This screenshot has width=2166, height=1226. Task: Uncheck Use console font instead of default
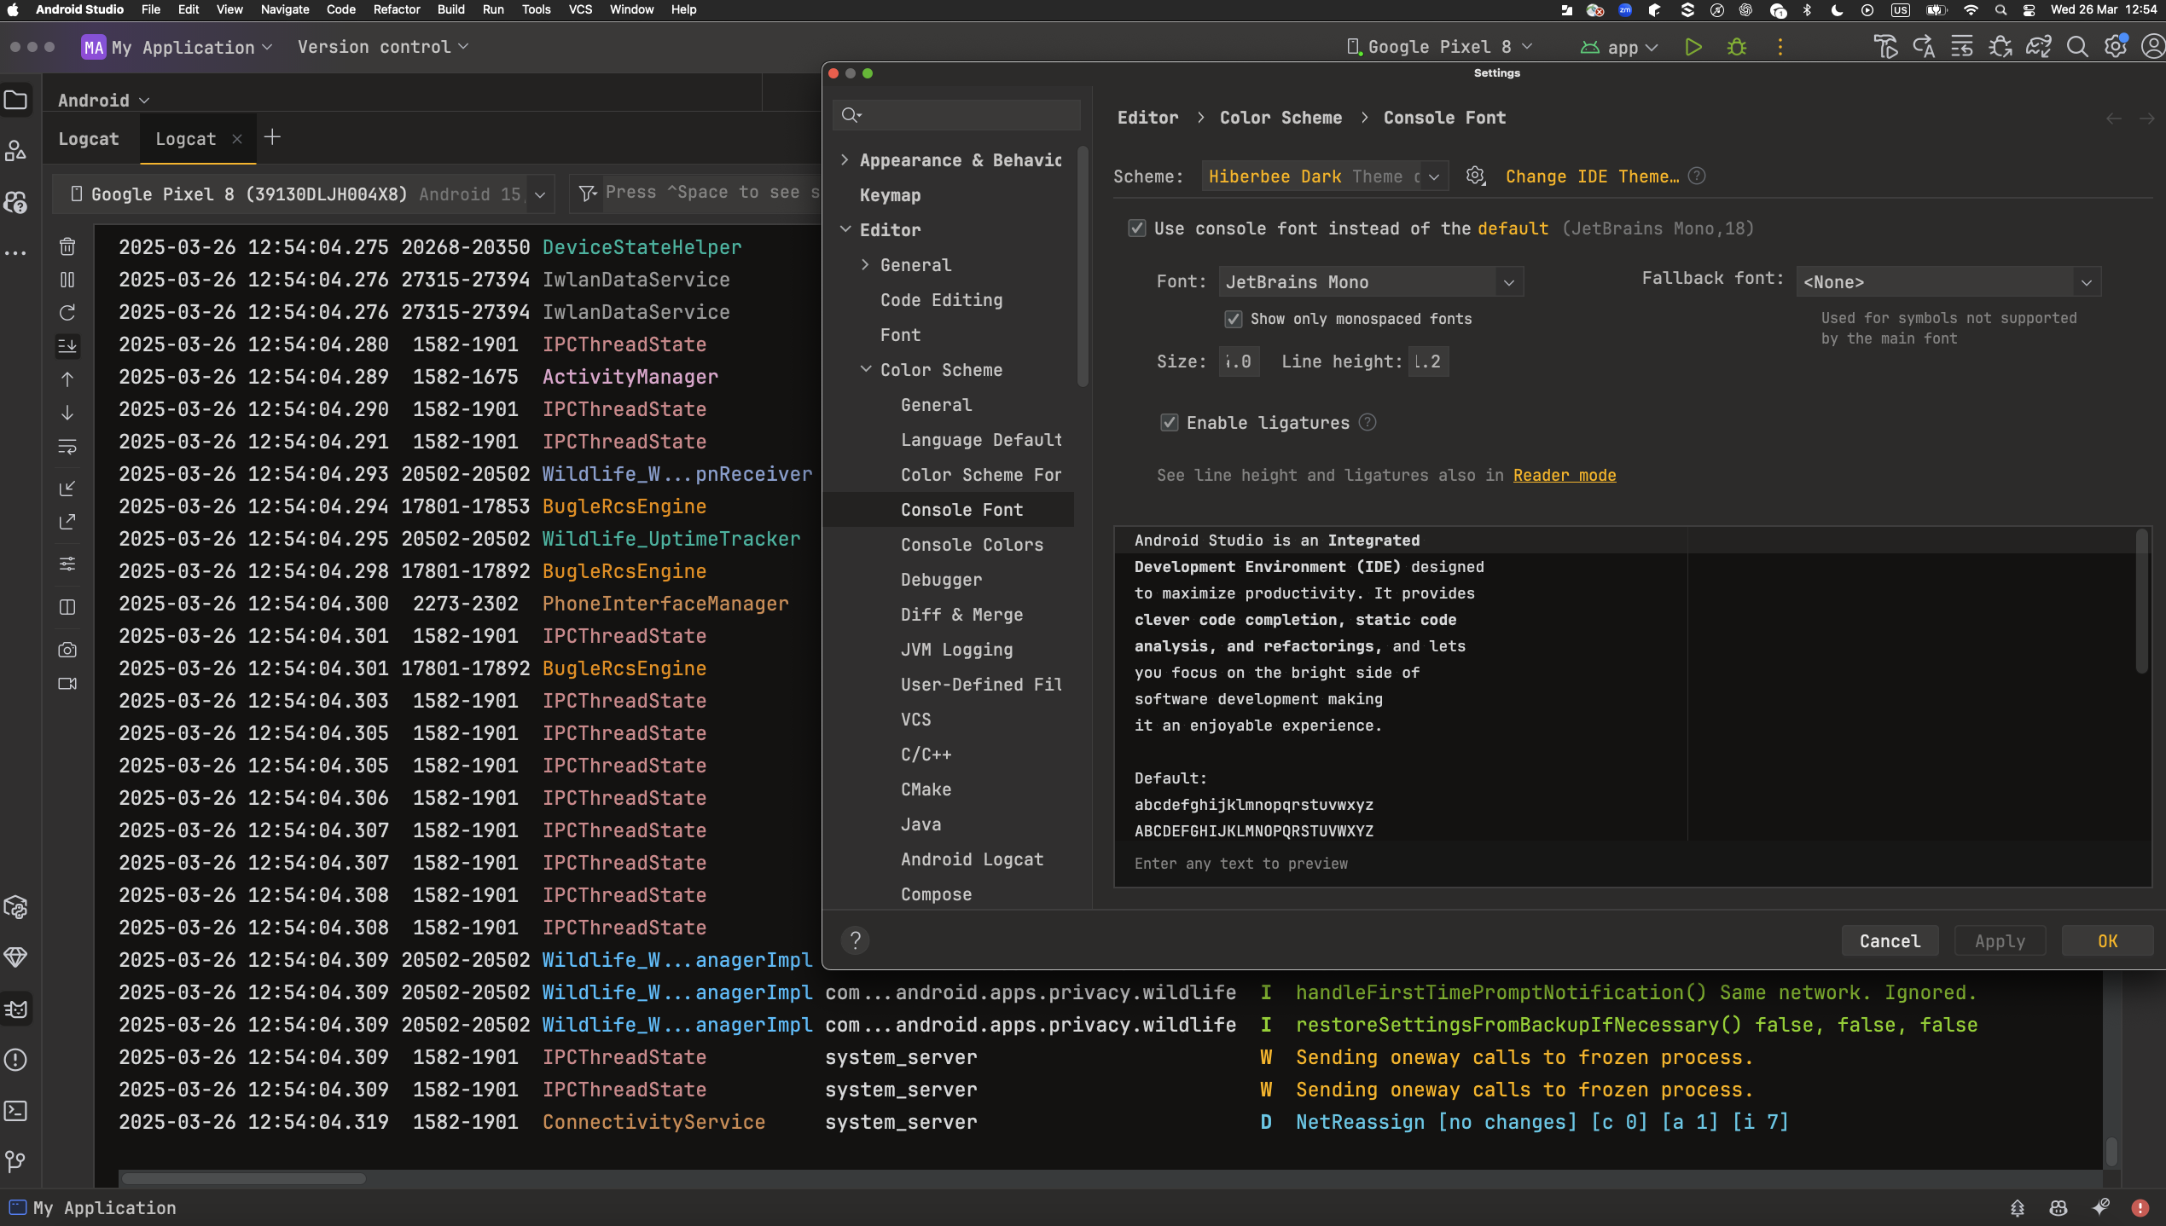(x=1136, y=228)
